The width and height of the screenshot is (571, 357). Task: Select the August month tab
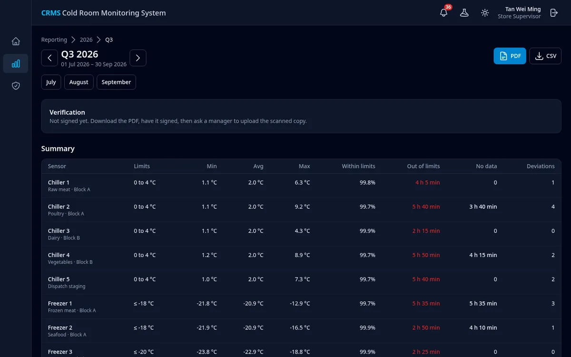[79, 82]
